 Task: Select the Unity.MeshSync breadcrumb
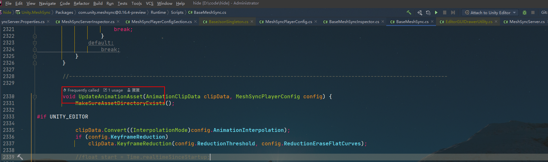(x=33, y=12)
